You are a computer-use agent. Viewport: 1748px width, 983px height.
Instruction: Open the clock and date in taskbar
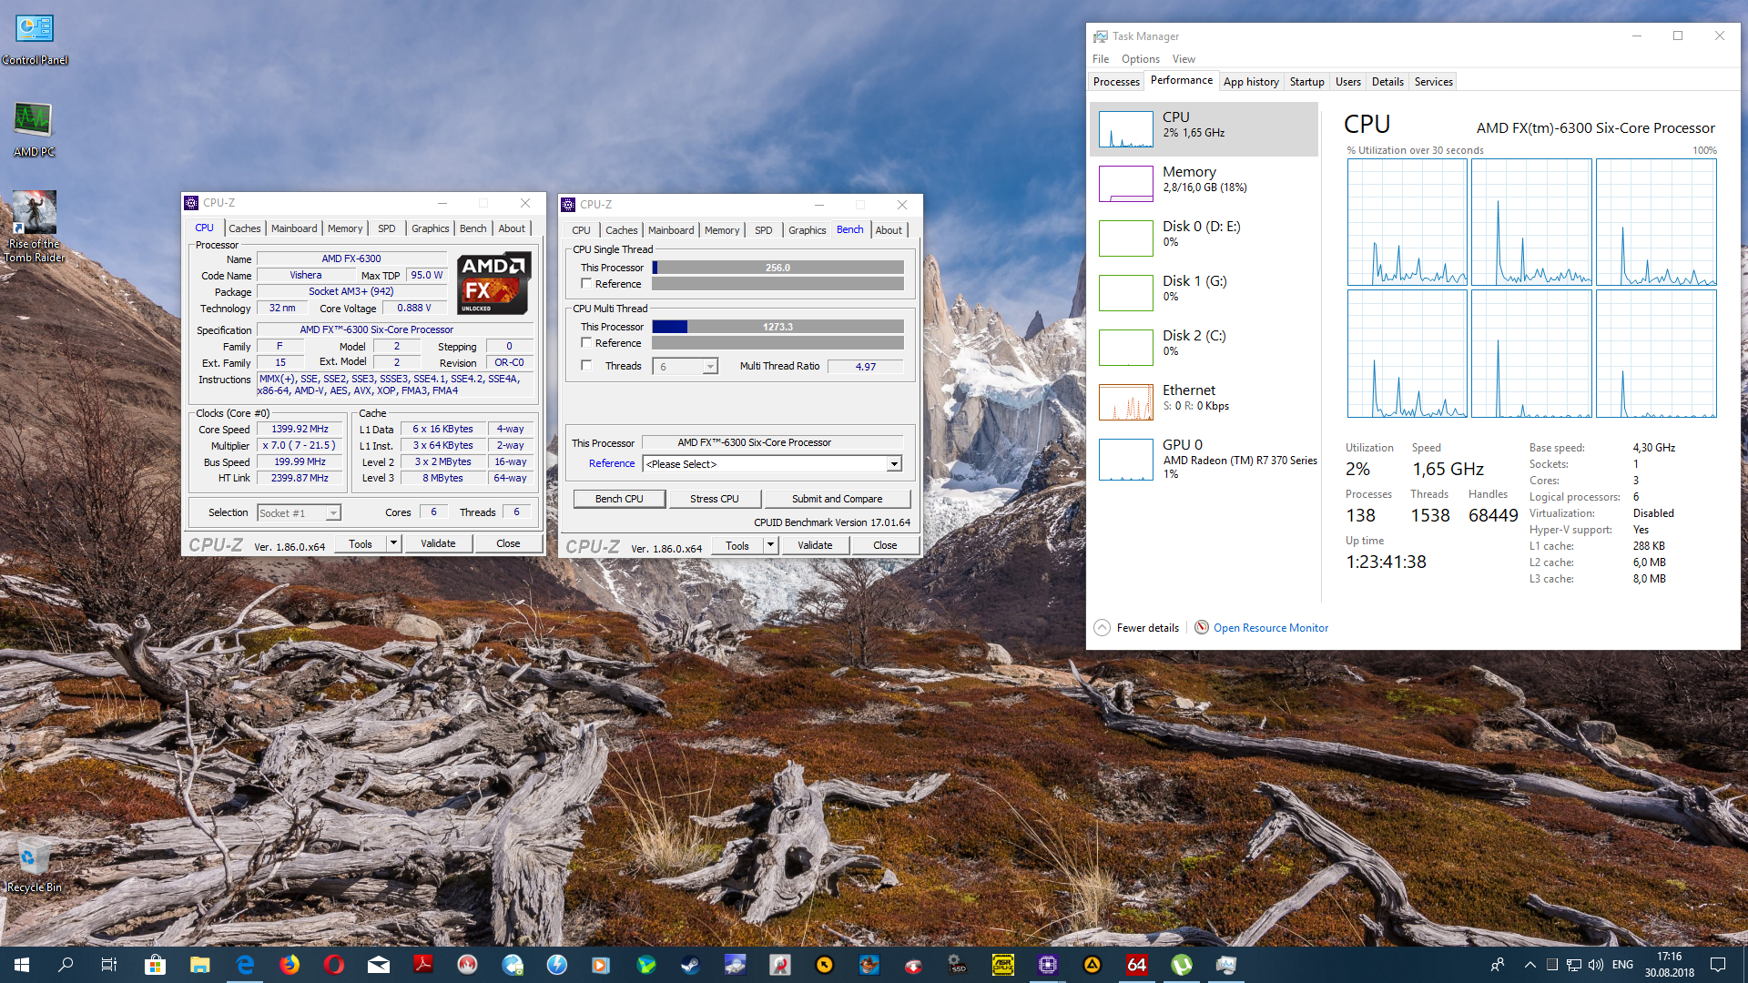(x=1670, y=965)
